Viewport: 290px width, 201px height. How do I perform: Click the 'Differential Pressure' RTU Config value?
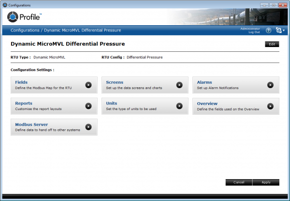coord(145,57)
